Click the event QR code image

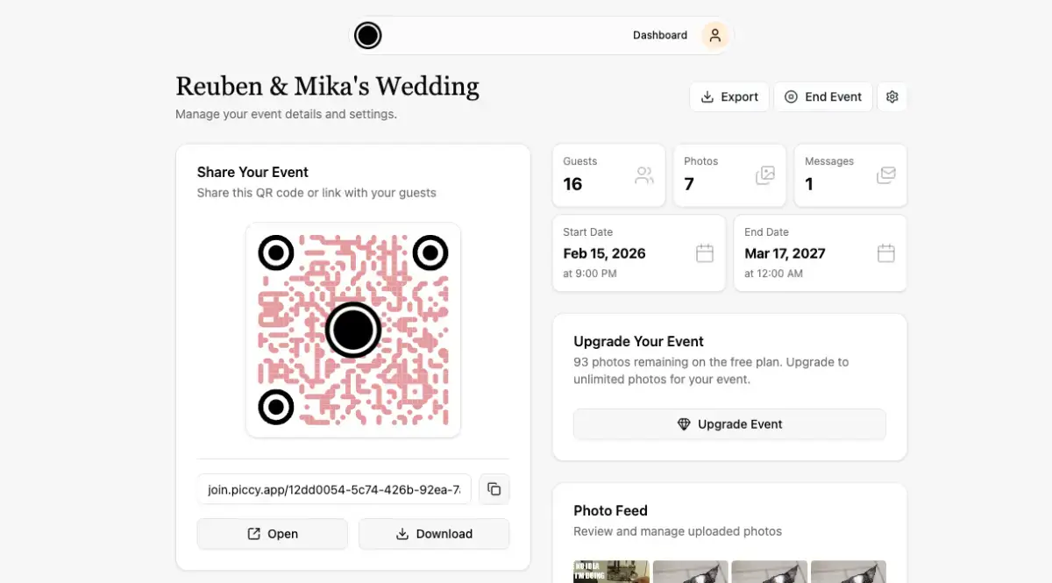(353, 330)
